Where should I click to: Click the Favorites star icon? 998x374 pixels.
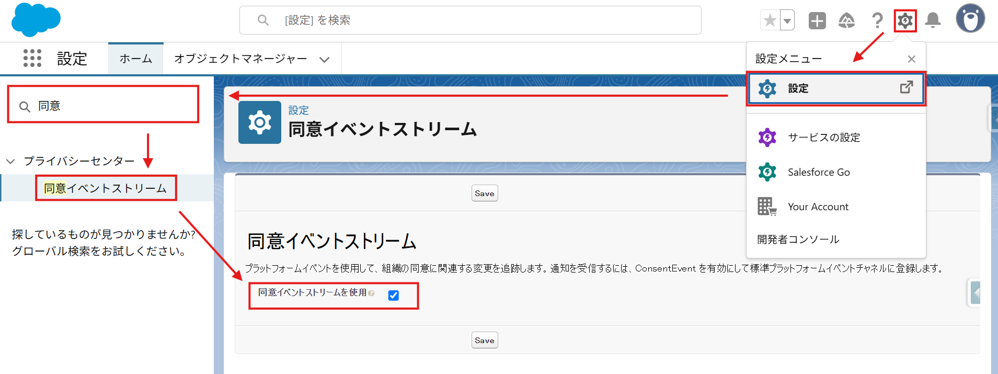770,20
